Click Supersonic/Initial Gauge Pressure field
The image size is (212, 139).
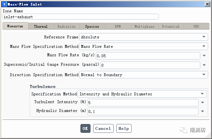pos(150,65)
